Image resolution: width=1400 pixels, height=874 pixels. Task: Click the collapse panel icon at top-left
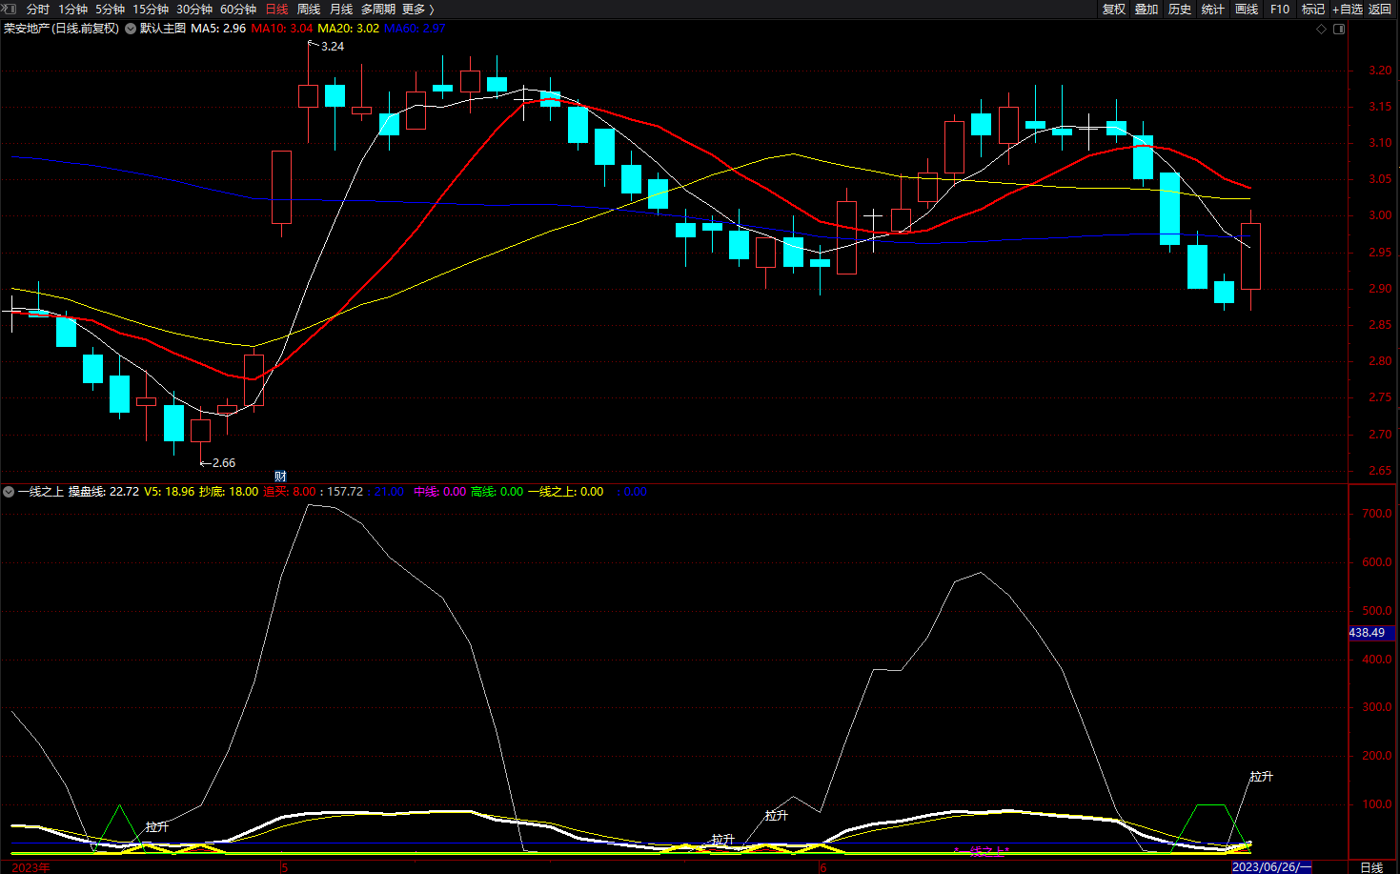(x=9, y=9)
